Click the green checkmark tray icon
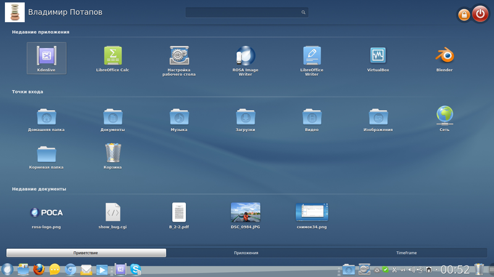This screenshot has width=494, height=277. [385, 270]
